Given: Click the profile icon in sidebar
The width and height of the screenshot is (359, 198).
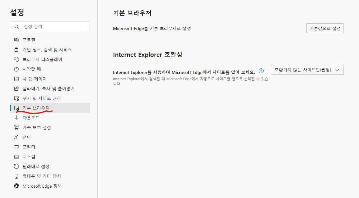Looking at the screenshot, I should click(x=16, y=40).
